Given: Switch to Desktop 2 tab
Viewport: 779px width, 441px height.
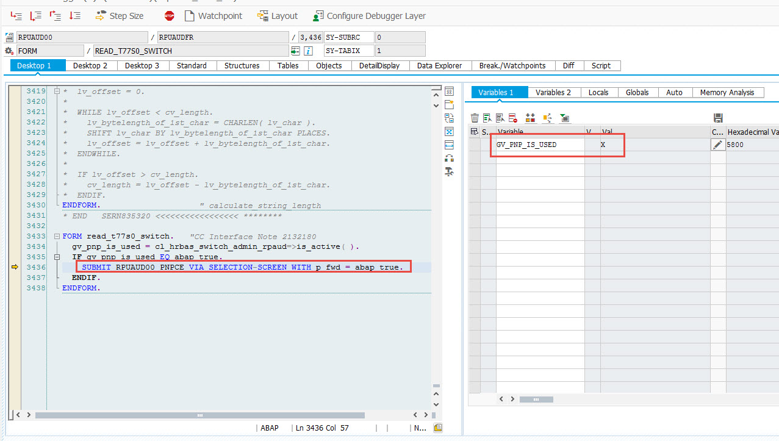Looking at the screenshot, I should [90, 65].
